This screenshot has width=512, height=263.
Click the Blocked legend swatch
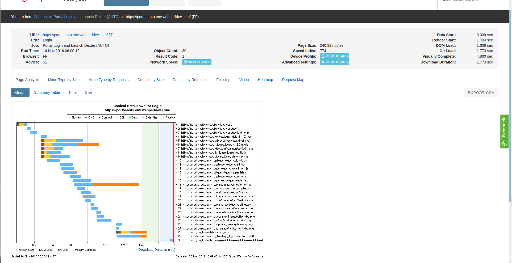pos(69,117)
